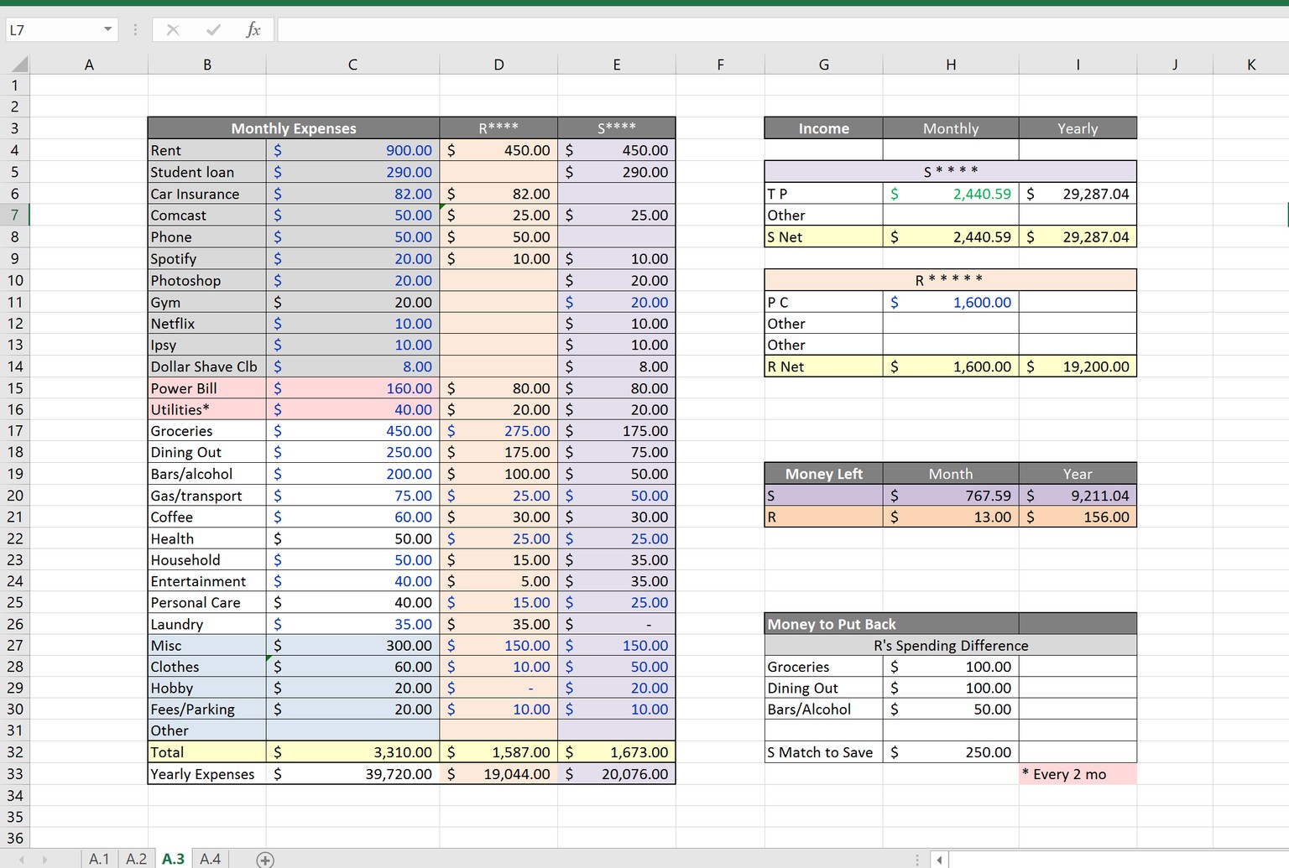Click the Income header cell
This screenshot has height=868, width=1289.
824,128
